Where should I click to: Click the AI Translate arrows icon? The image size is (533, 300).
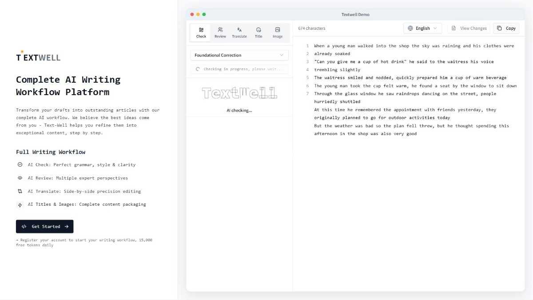[20, 191]
